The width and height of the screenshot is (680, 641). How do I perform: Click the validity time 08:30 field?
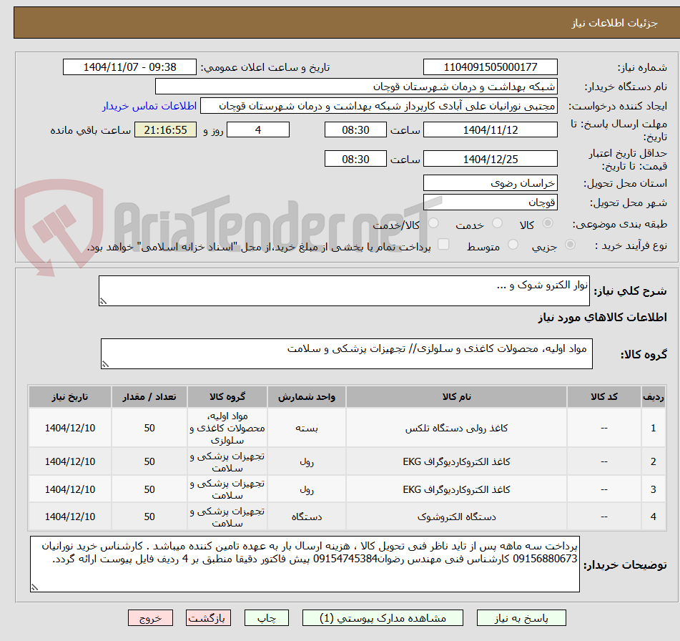[x=355, y=159]
